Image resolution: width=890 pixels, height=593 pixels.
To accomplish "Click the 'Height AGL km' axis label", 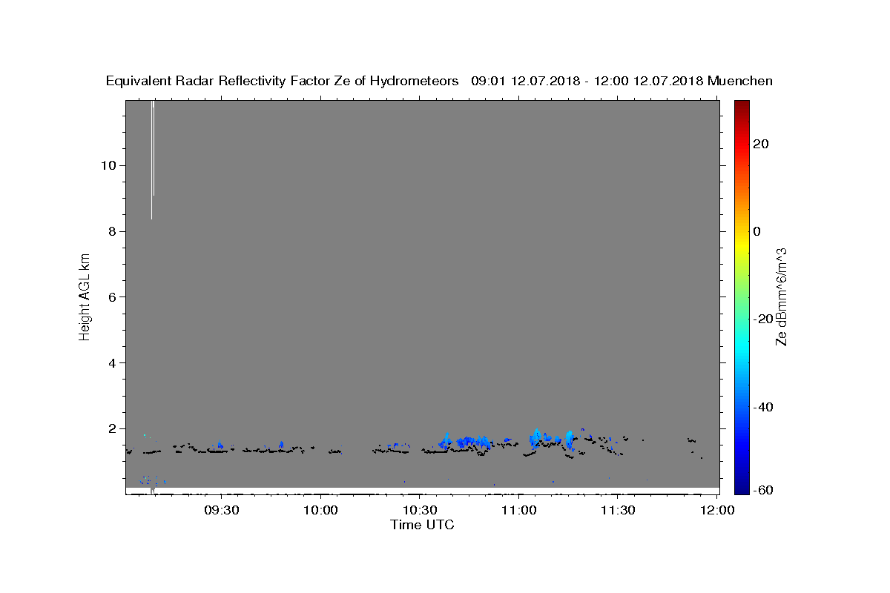I will point(85,296).
